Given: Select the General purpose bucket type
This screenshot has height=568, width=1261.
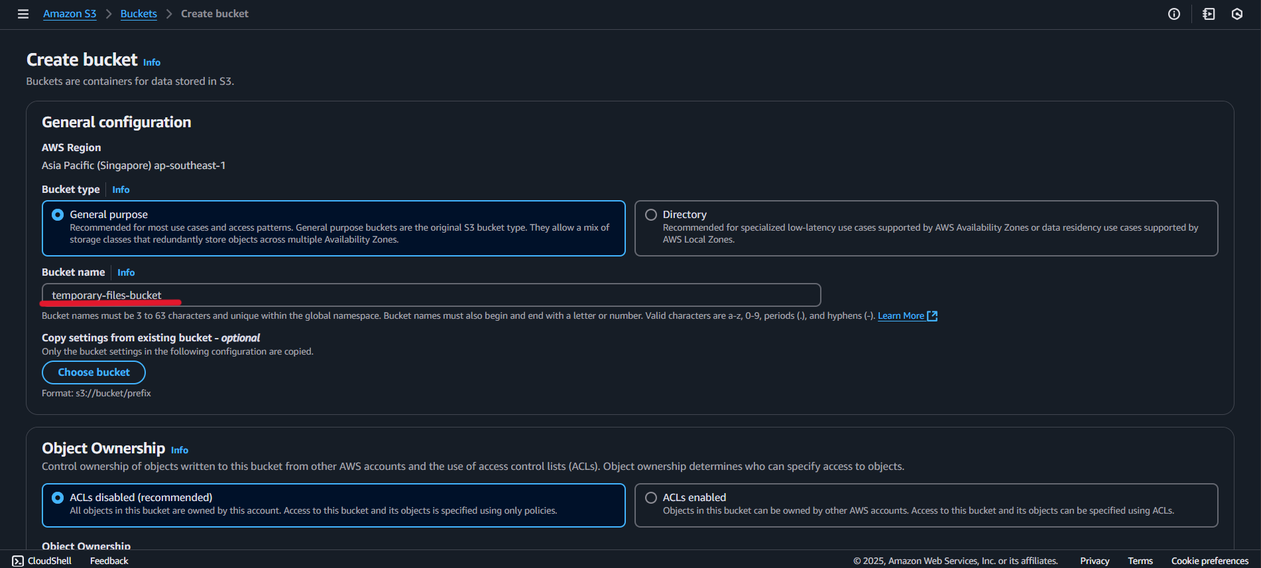Looking at the screenshot, I should click(333, 228).
